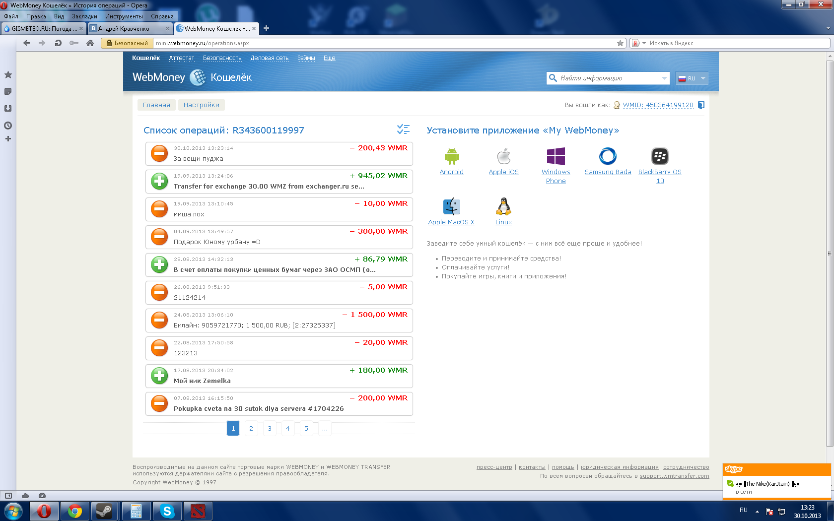The width and height of the screenshot is (834, 521).
Task: Click the browser back arrow
Action: click(27, 43)
